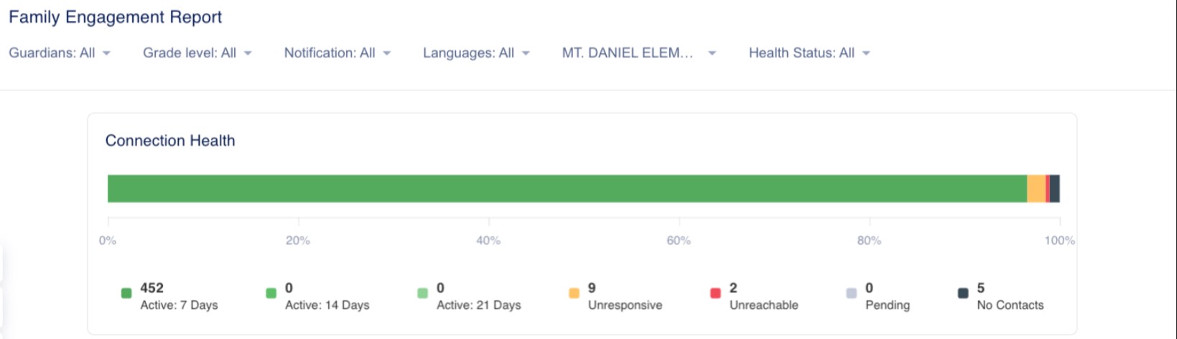Screen dimensions: 1177x339
Task: Click the dark No Contacts legend swatch
Action: point(963,293)
